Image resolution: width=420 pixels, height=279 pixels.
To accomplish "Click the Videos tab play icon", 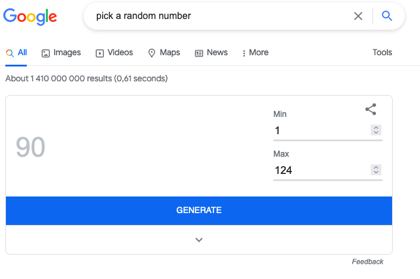I will [100, 53].
